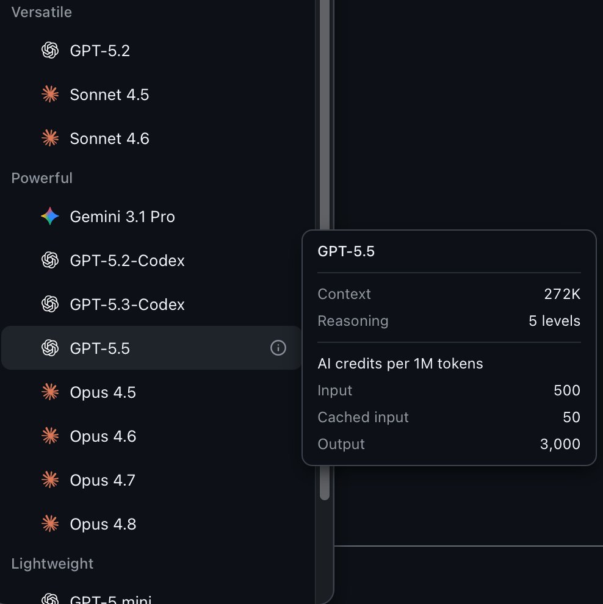
Task: Click the Versatile section heading
Action: 42,12
